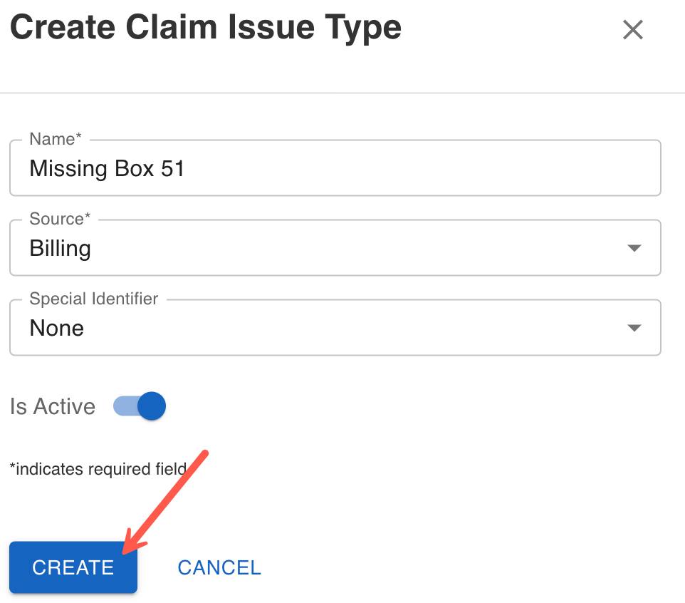Open the Special Identifier dropdown
This screenshot has height=603, width=685.
pyautogui.click(x=335, y=328)
